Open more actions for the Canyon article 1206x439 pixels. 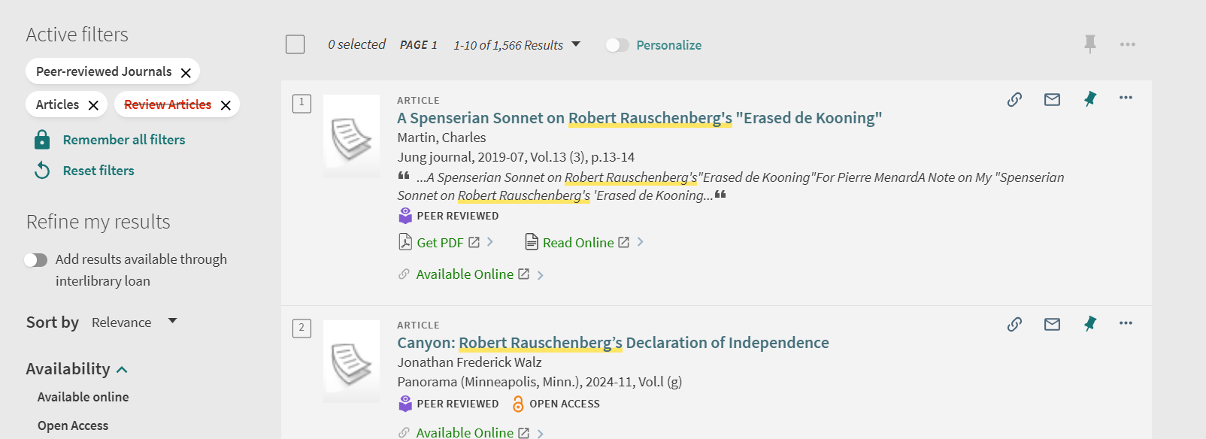coord(1126,323)
